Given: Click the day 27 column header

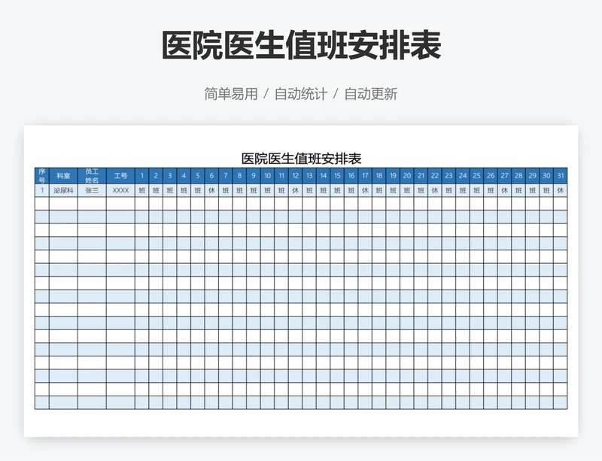Looking at the screenshot, I should pyautogui.click(x=504, y=176).
